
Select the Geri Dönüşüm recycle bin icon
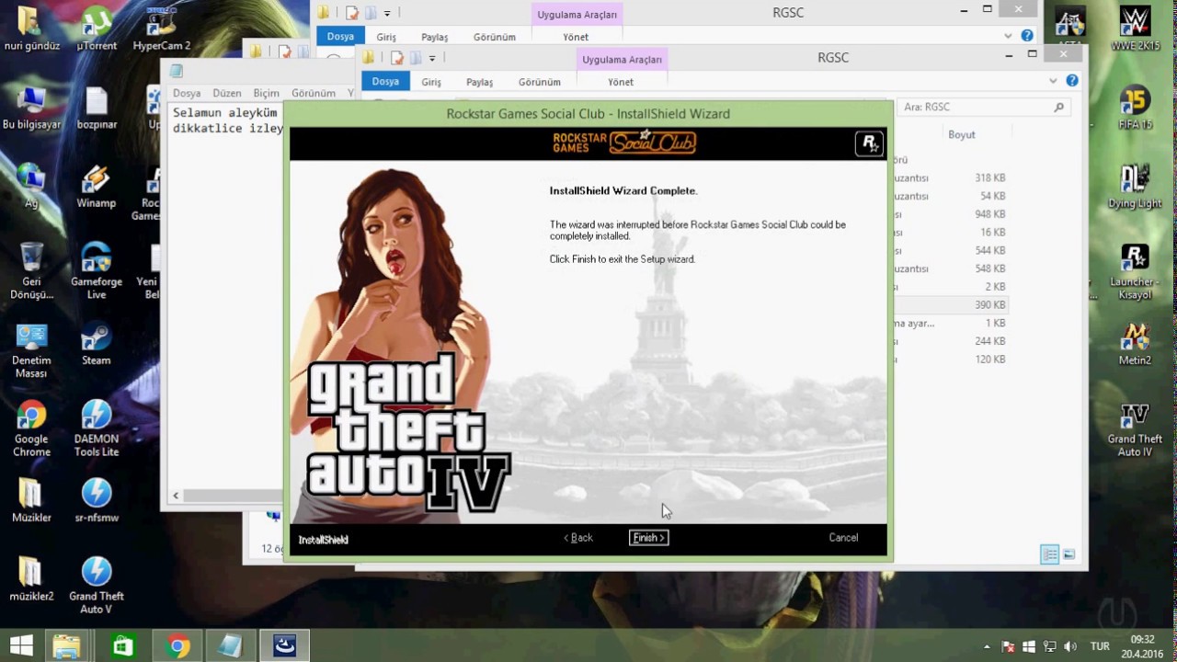coord(31,271)
